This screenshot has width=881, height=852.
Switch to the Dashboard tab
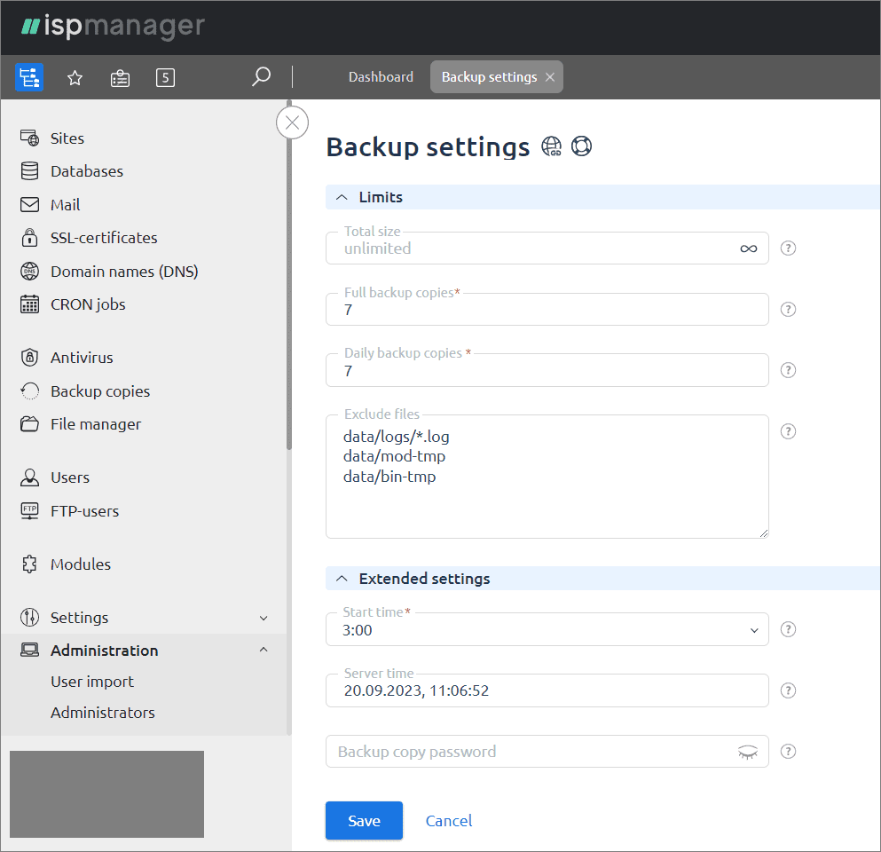pos(381,76)
